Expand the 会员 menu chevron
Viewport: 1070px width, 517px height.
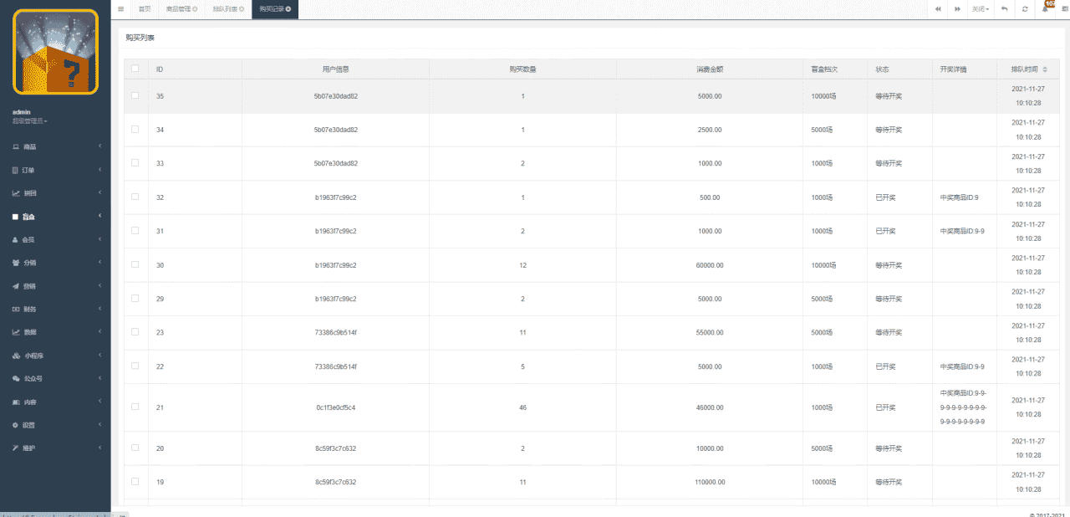click(99, 239)
